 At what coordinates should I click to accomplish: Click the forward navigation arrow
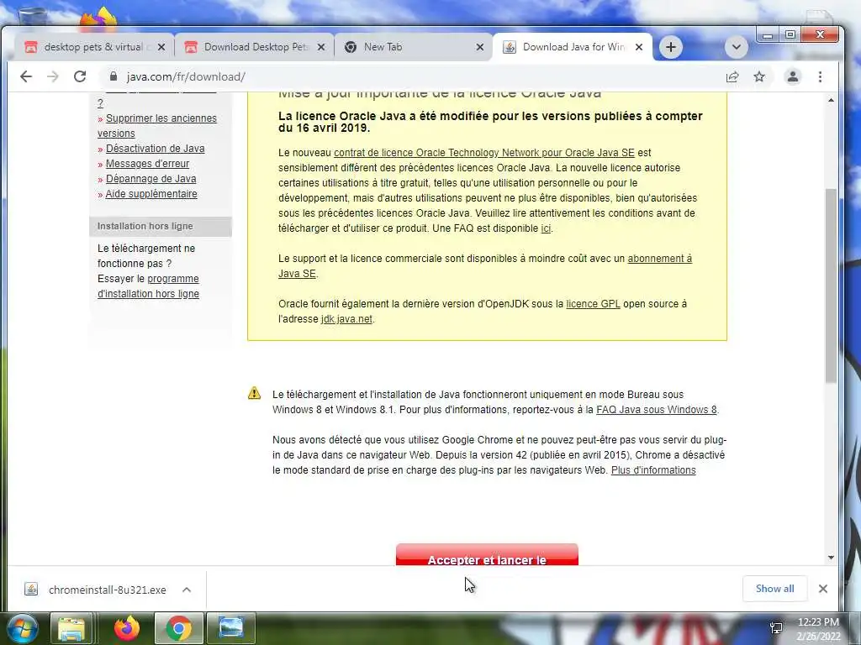pyautogui.click(x=53, y=76)
